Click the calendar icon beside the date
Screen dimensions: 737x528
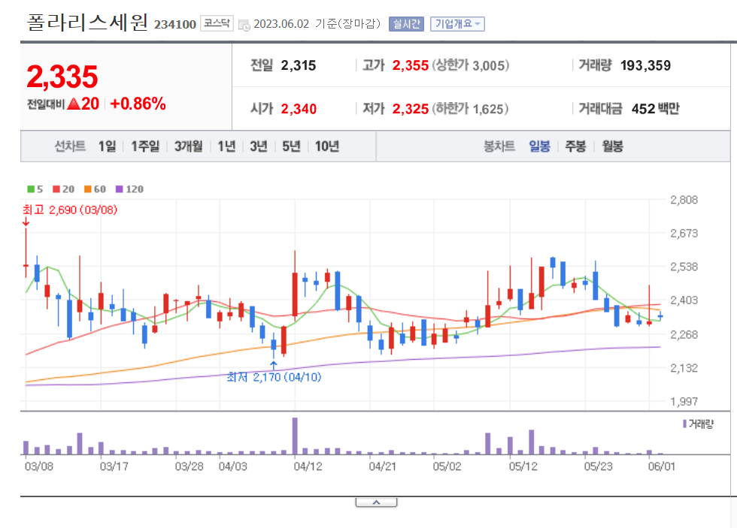[244, 25]
